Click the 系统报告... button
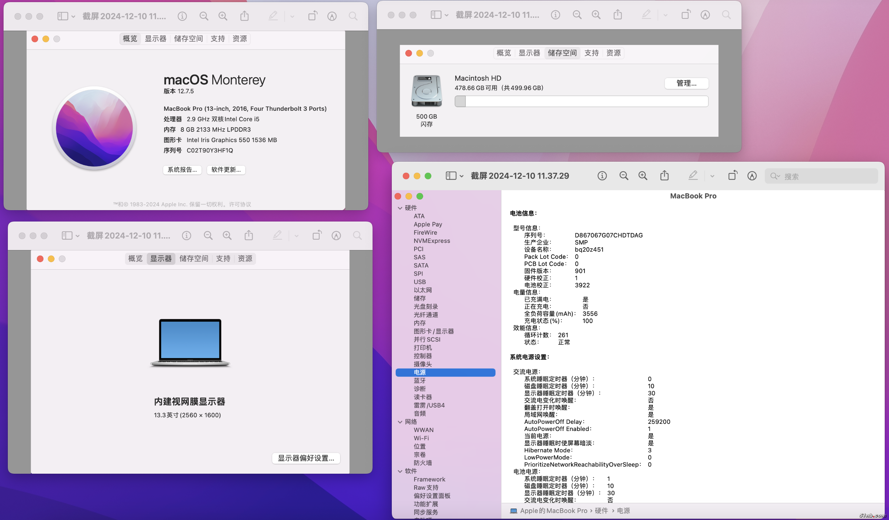Screen dimensions: 889x520 pyautogui.click(x=182, y=170)
